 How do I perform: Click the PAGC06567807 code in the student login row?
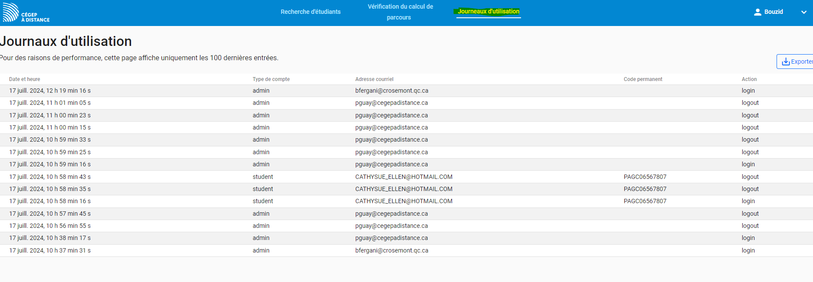[645, 201]
